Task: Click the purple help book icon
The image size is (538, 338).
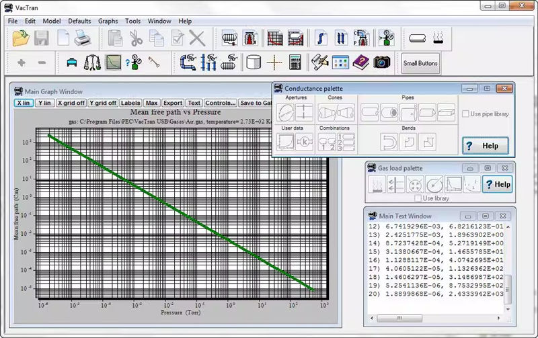Action: point(360,62)
